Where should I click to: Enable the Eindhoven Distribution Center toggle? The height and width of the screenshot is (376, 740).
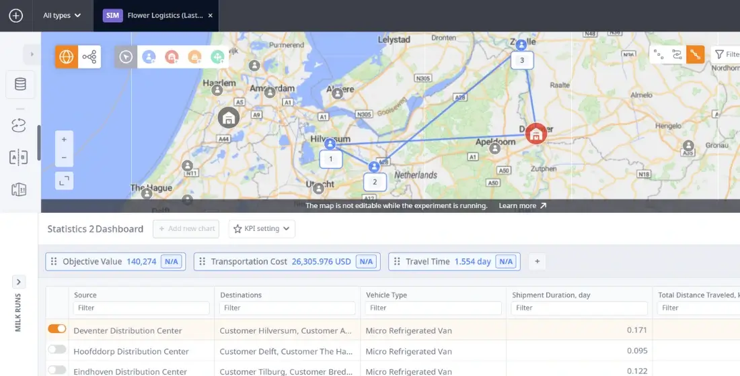pos(57,370)
